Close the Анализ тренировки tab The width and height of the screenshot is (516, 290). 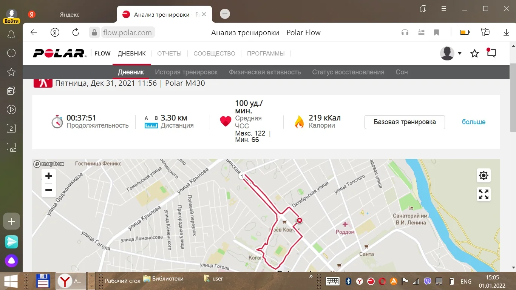204,14
